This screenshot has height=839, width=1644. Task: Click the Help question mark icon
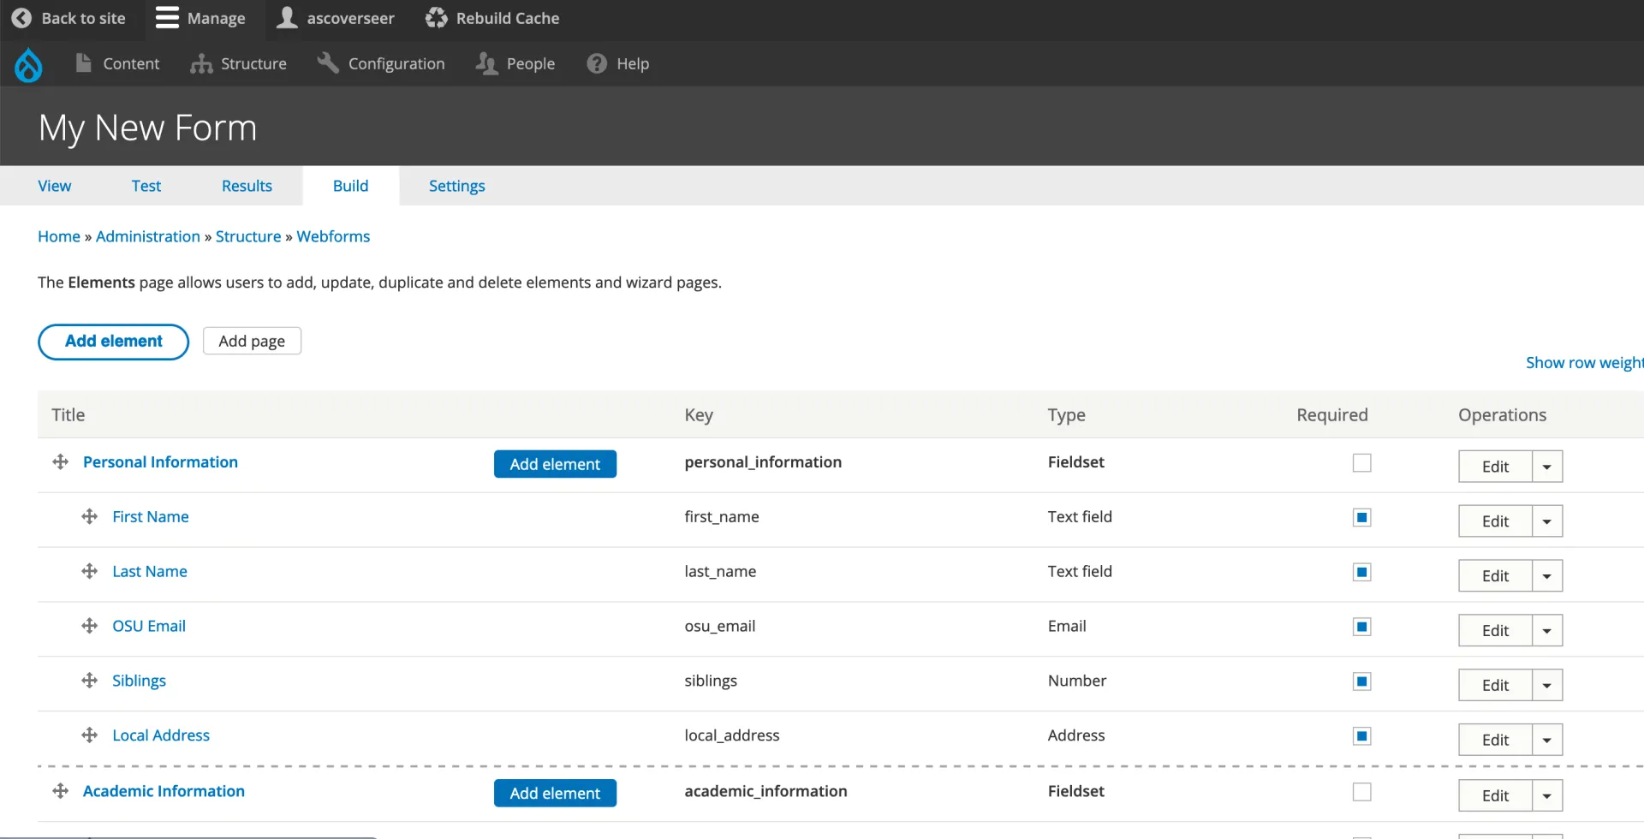pyautogui.click(x=597, y=64)
